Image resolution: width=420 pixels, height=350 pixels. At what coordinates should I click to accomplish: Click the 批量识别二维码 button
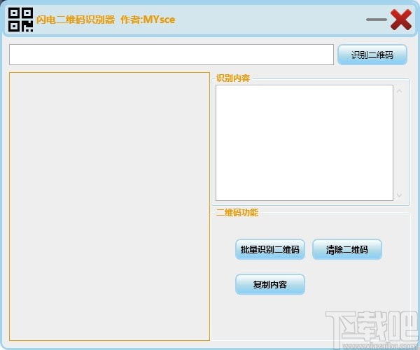270,250
